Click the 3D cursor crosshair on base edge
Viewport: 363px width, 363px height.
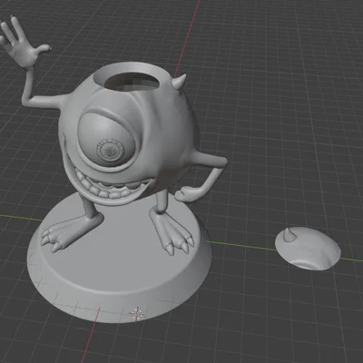[x=137, y=314]
